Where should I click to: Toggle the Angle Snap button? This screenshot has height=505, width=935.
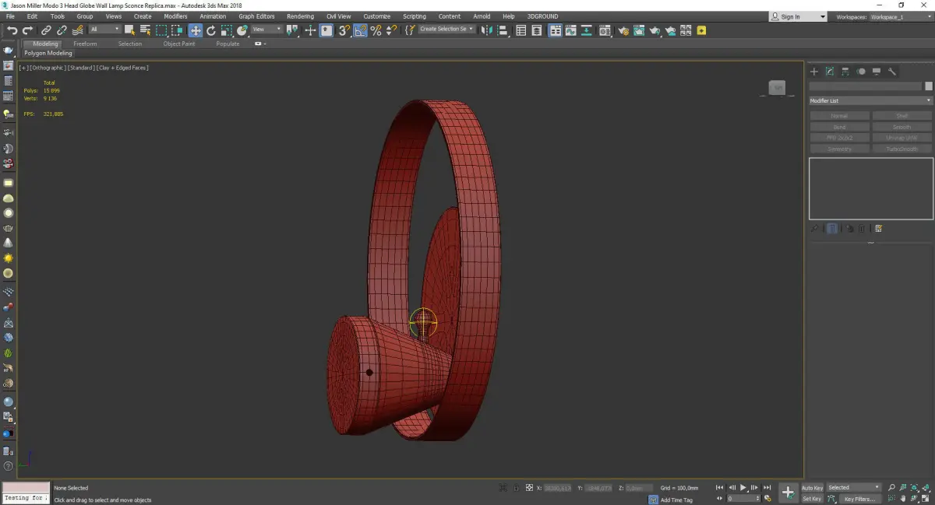pos(360,30)
